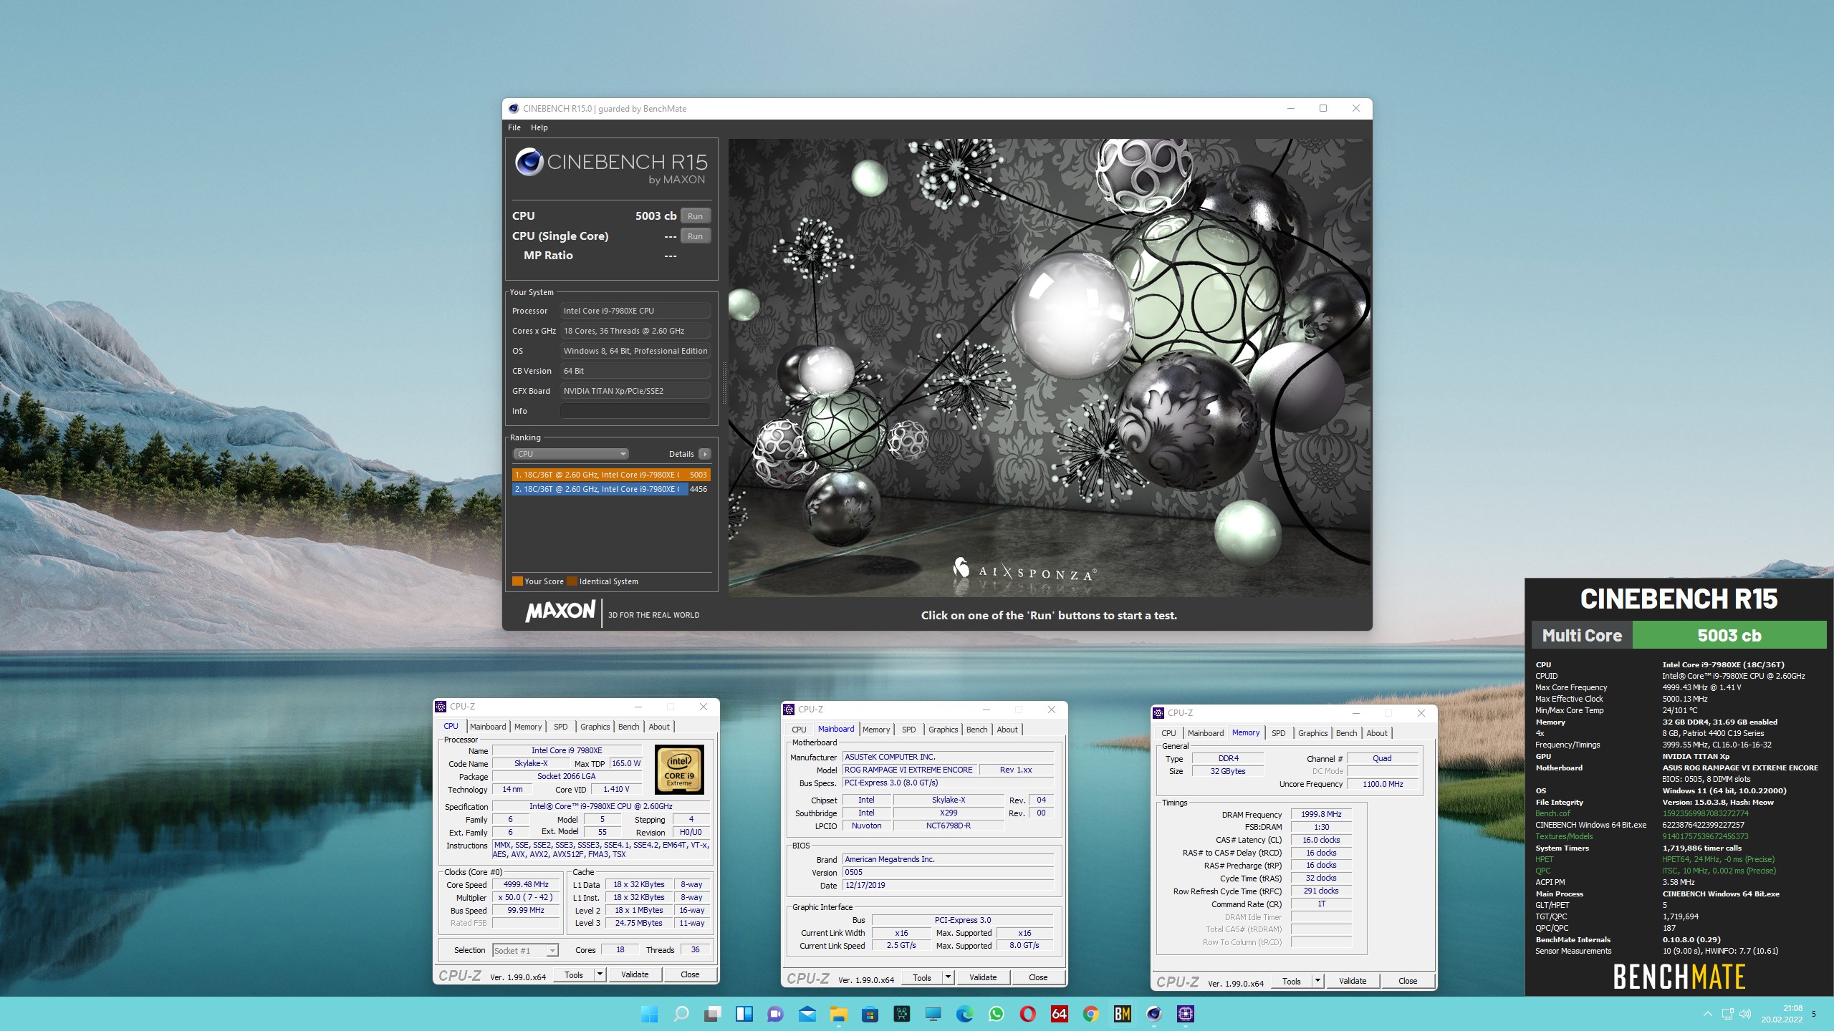
Task: Click the Cinebench render preview image
Action: coord(1050,367)
